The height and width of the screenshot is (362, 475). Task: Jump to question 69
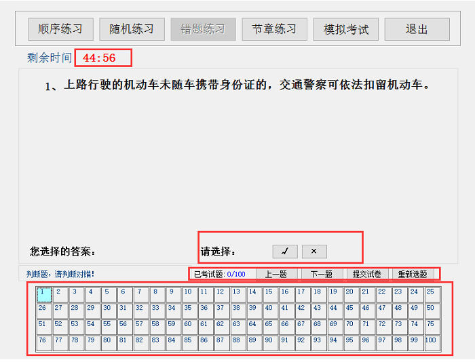[335, 327]
